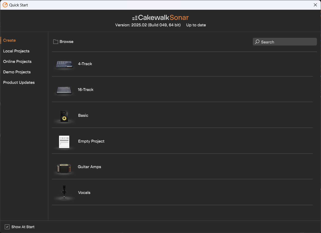321x233 pixels.
Task: Click the Browse button
Action: (63, 41)
